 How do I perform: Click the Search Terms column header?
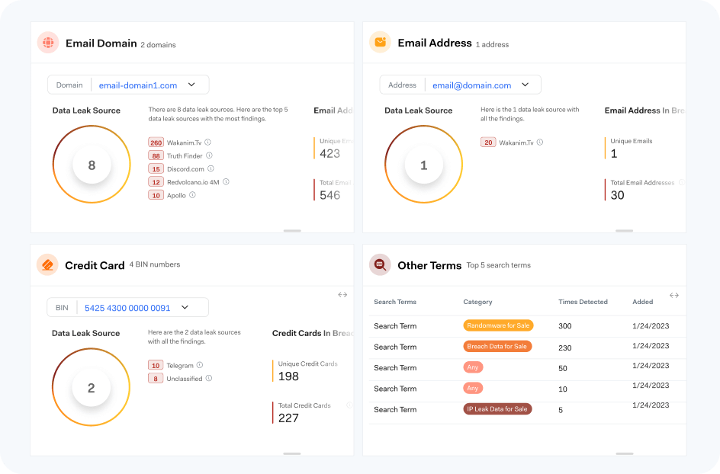click(x=395, y=302)
